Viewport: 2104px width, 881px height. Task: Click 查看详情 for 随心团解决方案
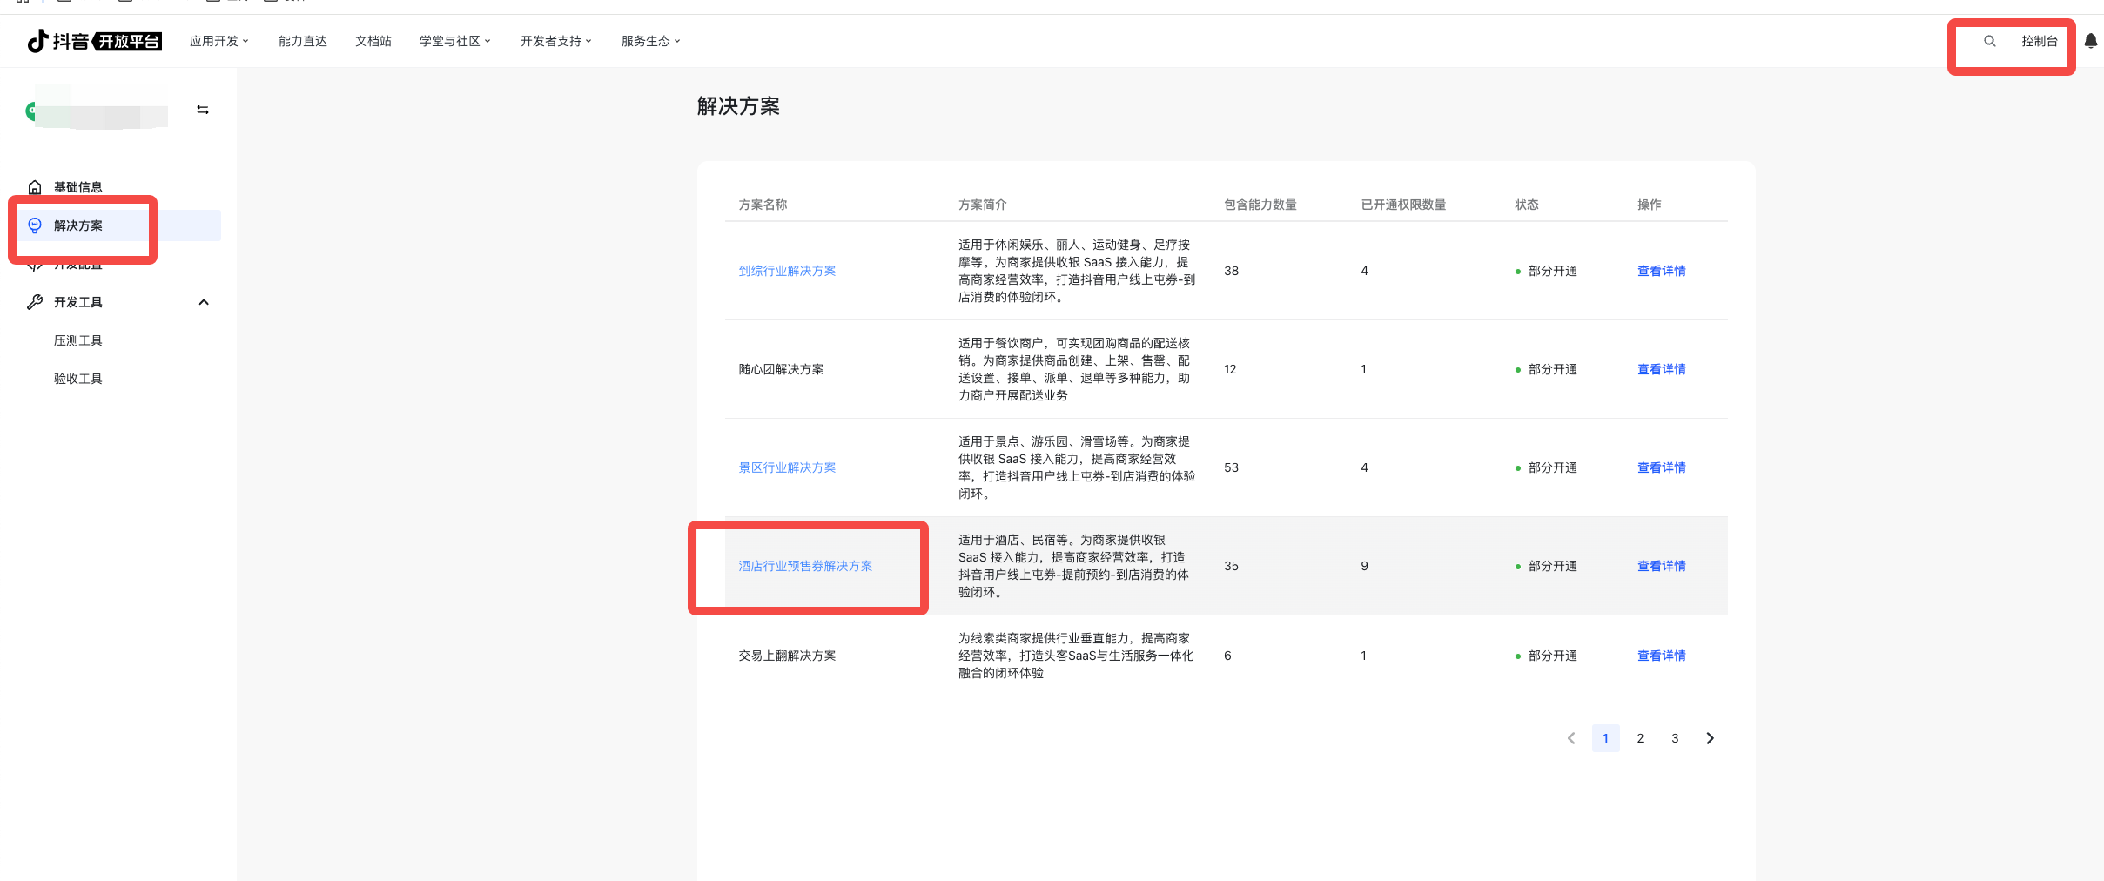1661,369
